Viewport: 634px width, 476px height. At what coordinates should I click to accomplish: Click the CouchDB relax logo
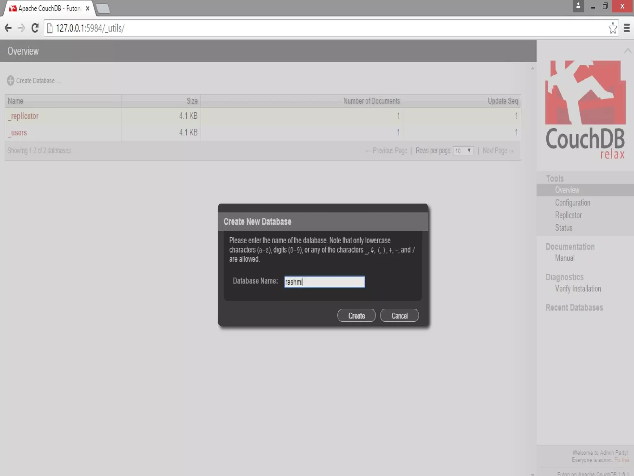pyautogui.click(x=585, y=109)
